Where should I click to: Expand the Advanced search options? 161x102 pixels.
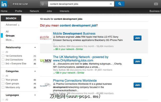click(12, 25)
